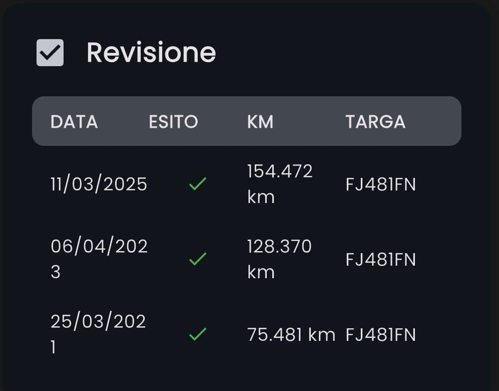Click the 128.370 km mileage value

click(x=279, y=259)
